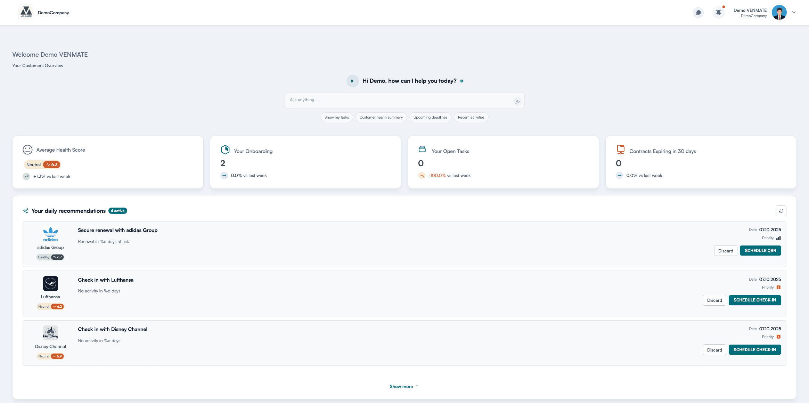
Task: Click the Lufthansa logo
Action: pyautogui.click(x=50, y=283)
